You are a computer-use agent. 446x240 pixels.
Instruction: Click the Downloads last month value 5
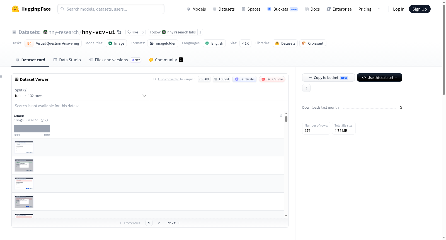click(401, 107)
